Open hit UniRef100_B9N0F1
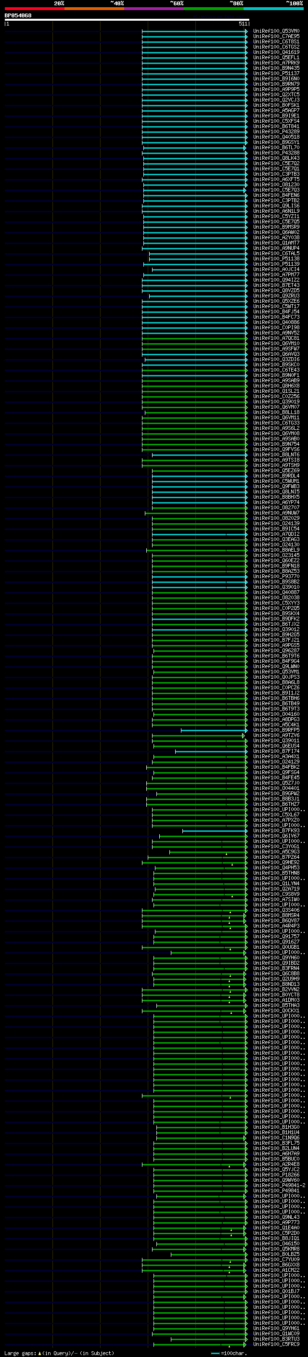Image resolution: width=308 pixels, height=1357 pixels. 276,375
